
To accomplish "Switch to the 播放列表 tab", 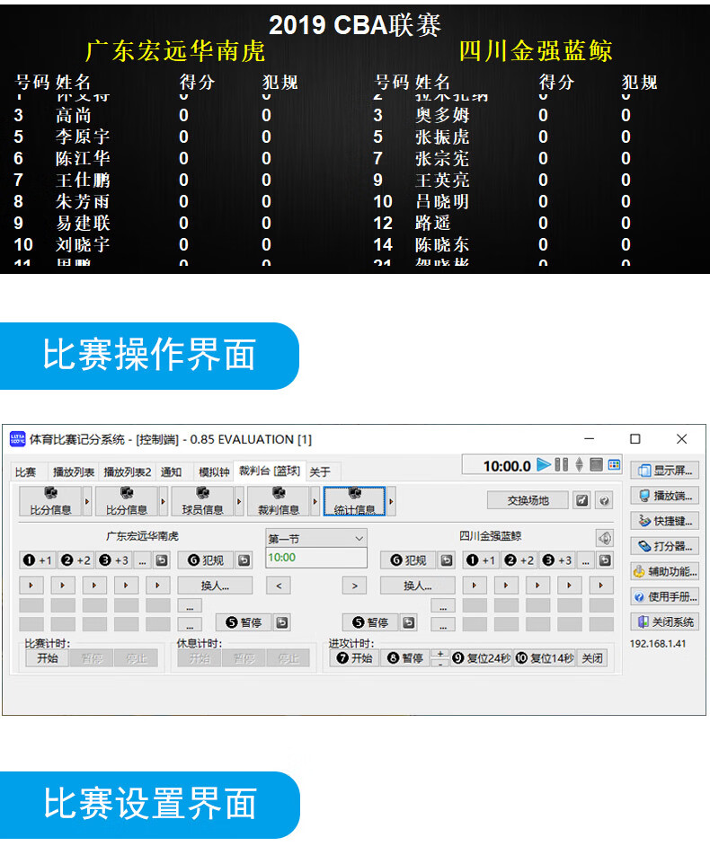I will (x=74, y=472).
